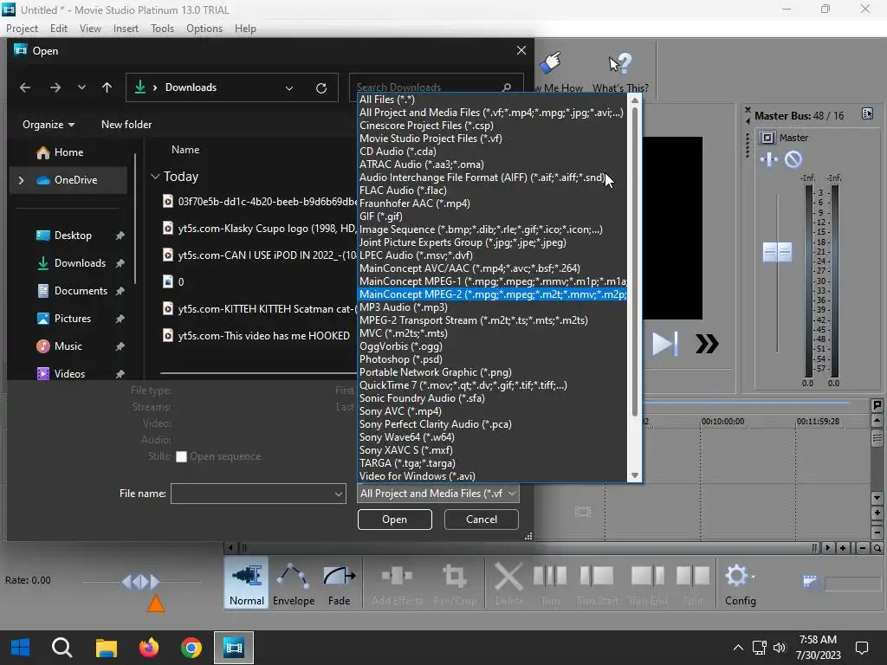Click the Open button
The width and height of the screenshot is (887, 665).
[394, 520]
